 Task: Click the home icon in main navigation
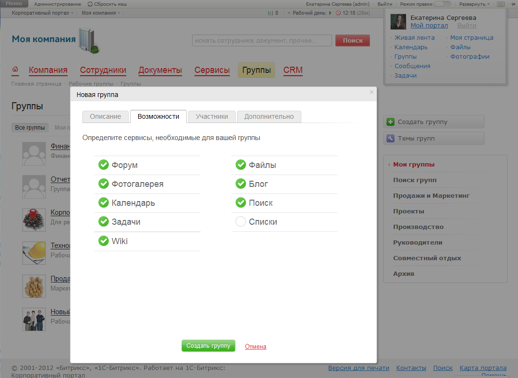tap(15, 69)
